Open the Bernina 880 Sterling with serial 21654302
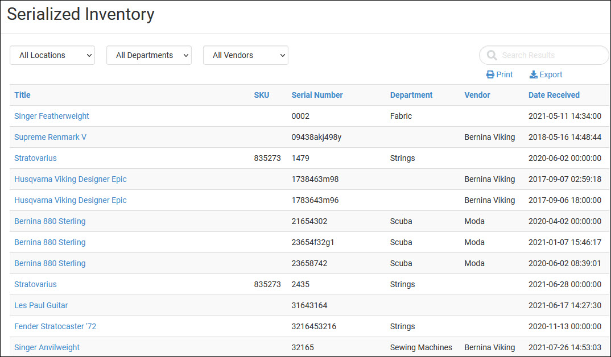611x357 pixels. (49, 221)
